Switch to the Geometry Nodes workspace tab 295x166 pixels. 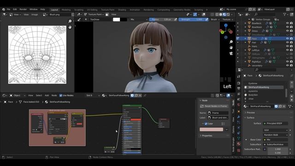coord(182,10)
